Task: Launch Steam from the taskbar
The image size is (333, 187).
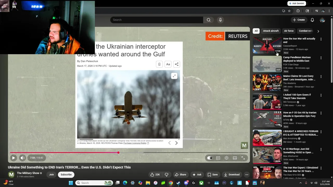Action: pyautogui.click(x=178, y=183)
